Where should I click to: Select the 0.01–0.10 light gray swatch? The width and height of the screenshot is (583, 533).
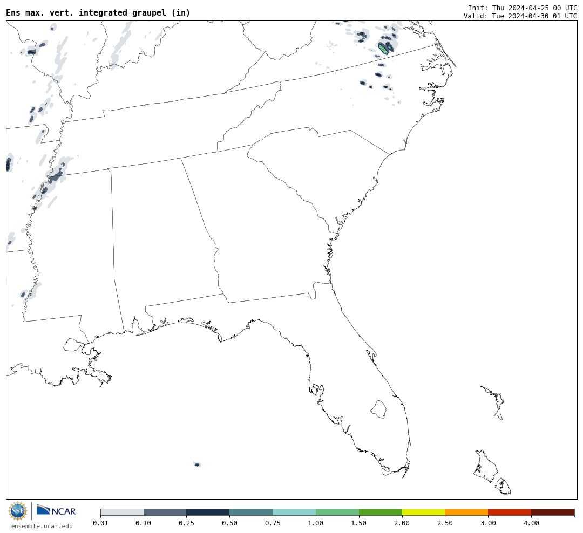coord(122,512)
